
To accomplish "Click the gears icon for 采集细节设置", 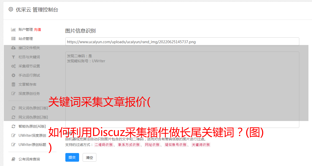I will 13,66.
